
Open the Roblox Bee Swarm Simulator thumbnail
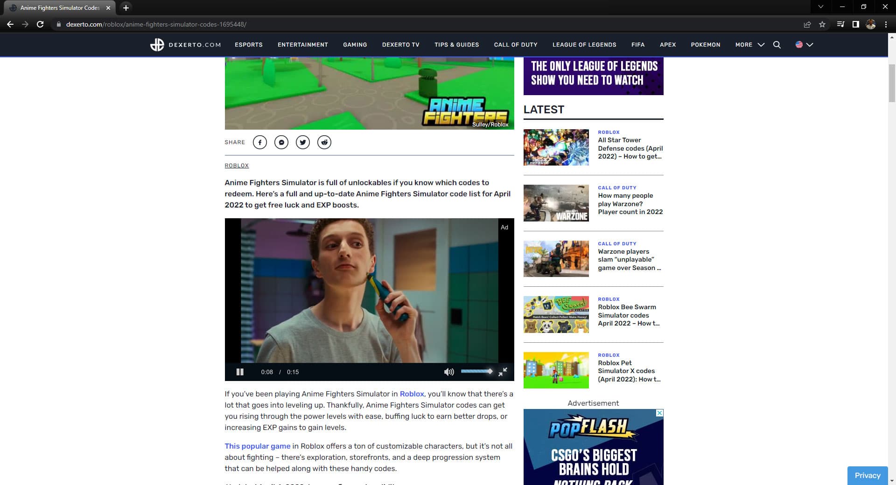pos(556,314)
